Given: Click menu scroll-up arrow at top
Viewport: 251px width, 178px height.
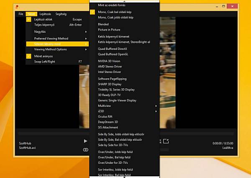Looking at the screenshot, I should click(124, 1).
